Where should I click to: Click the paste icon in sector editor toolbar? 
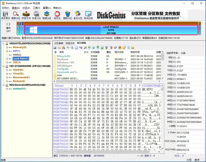pyautogui.click(x=64, y=48)
